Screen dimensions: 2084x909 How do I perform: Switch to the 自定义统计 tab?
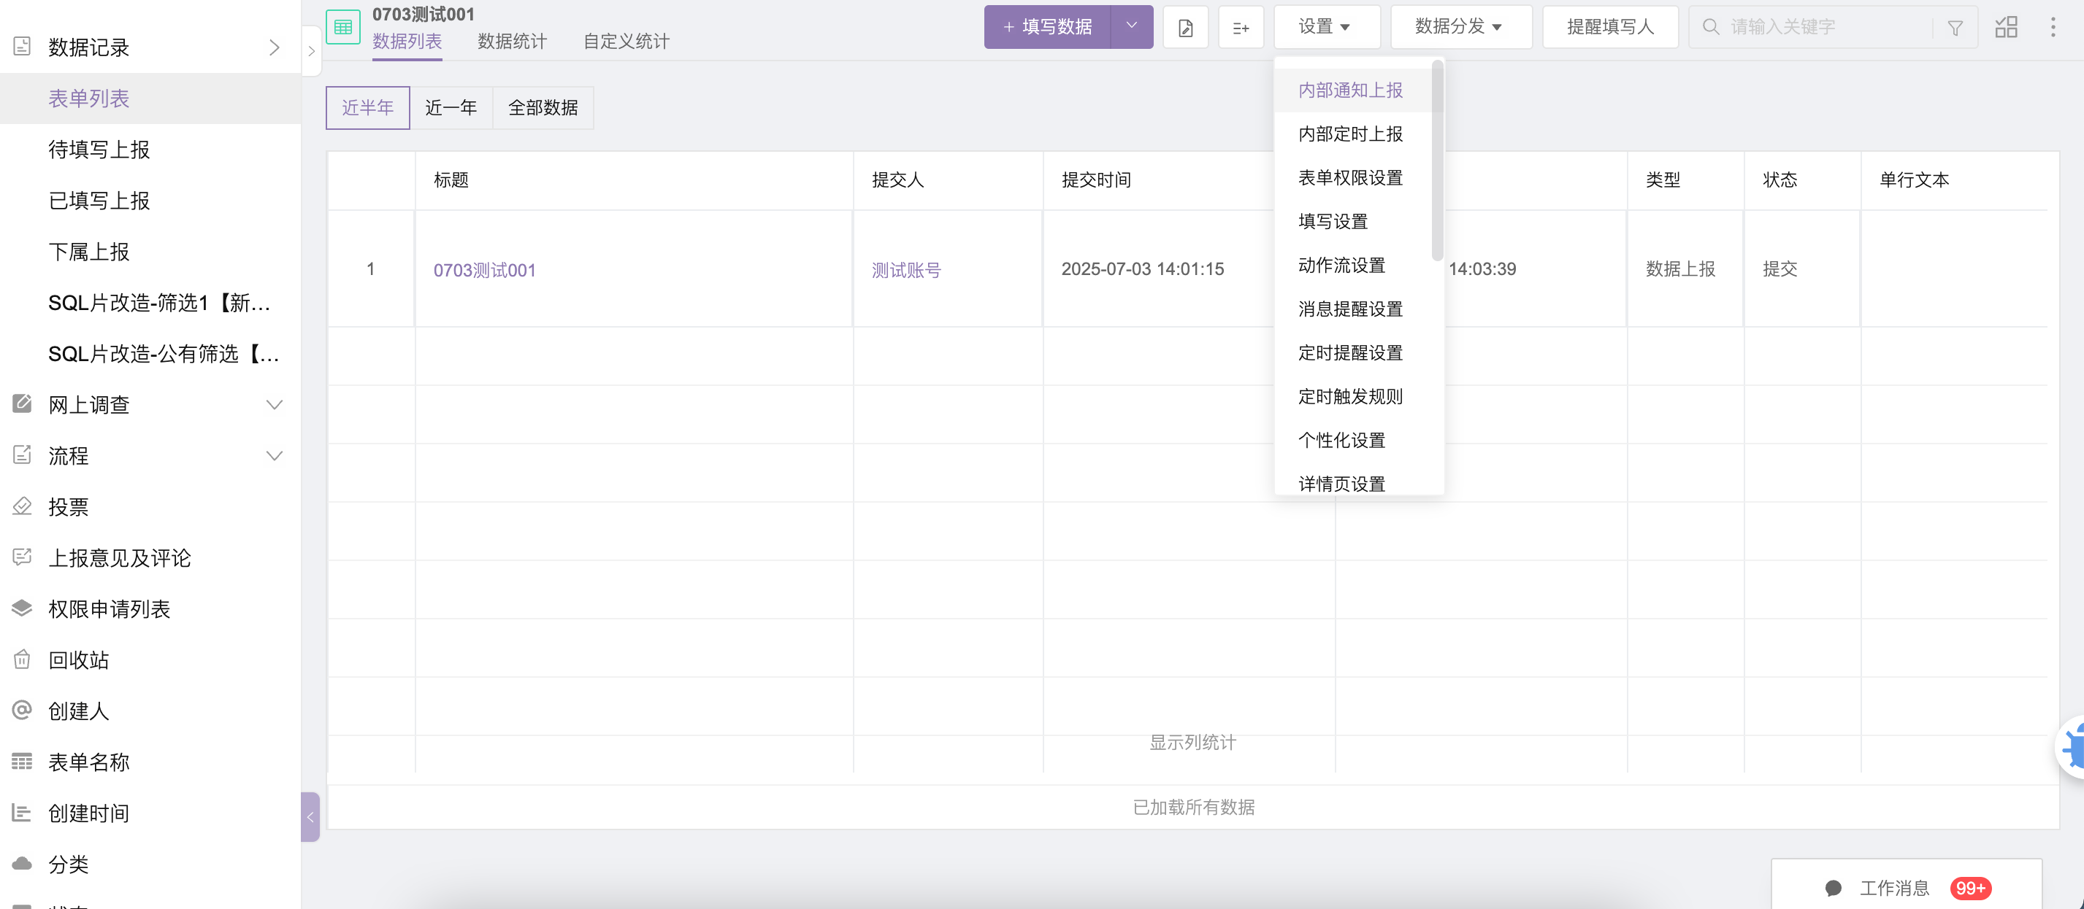pos(627,41)
